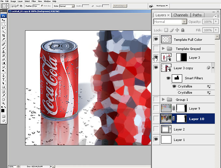Screen dimensions: 221x168
Task: Open the Fill slider arrow
Action: click(x=216, y=30)
